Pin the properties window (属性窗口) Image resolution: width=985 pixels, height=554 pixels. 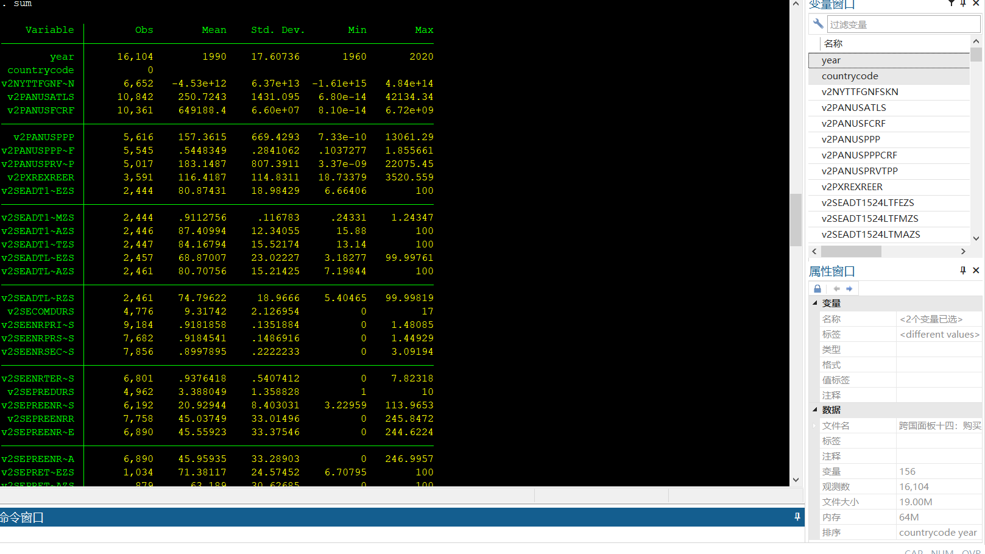pos(963,270)
